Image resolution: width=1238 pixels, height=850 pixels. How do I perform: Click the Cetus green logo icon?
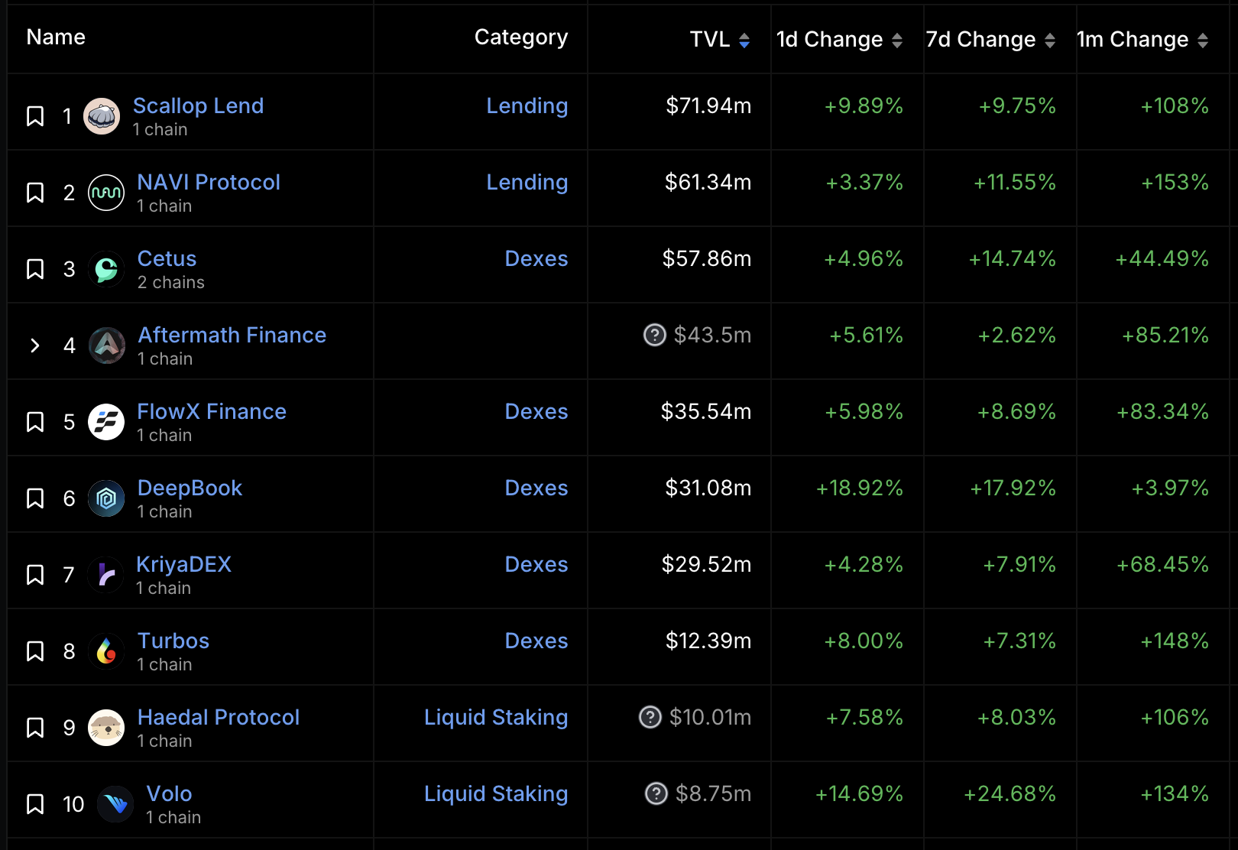coord(106,269)
